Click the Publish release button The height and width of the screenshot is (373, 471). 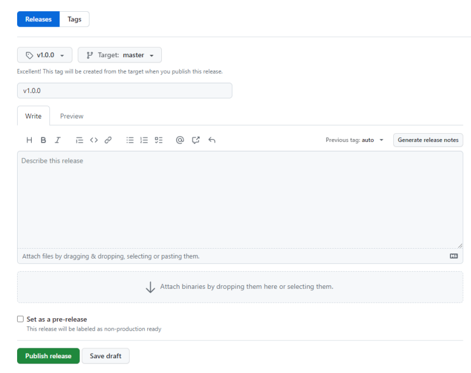pyautogui.click(x=48, y=356)
